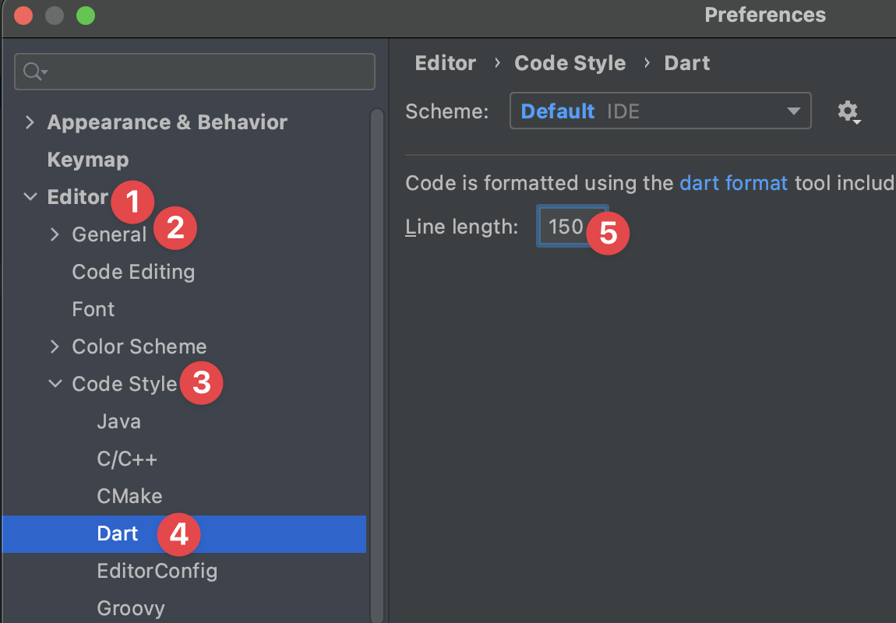Open CMake code style settings
896x623 pixels.
click(x=129, y=495)
